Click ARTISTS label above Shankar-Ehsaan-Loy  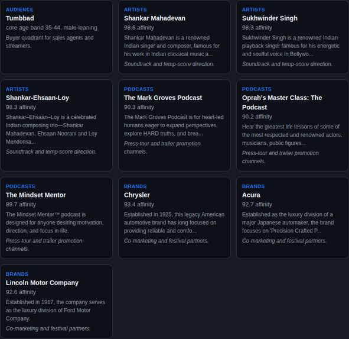(17, 89)
